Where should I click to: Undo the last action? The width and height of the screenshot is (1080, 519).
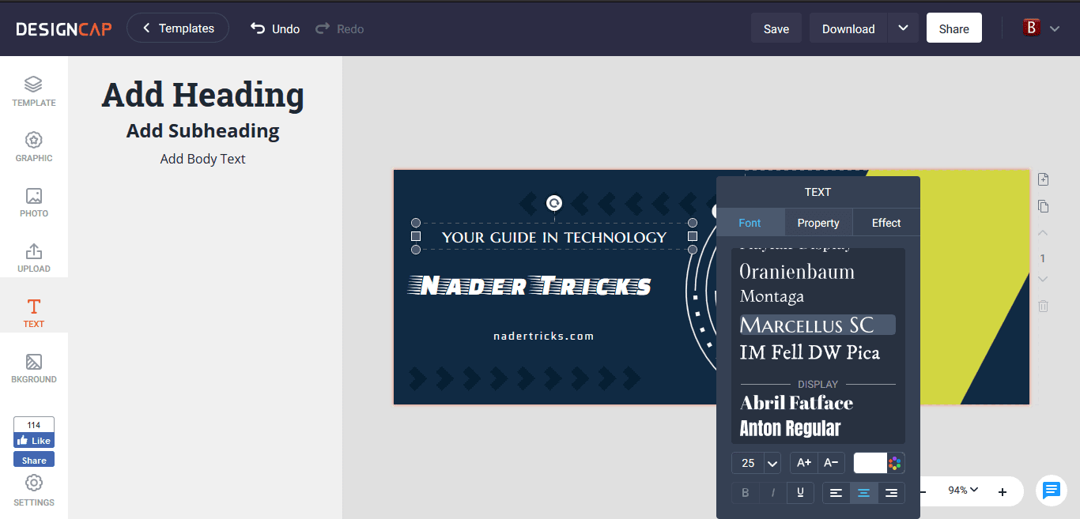275,28
